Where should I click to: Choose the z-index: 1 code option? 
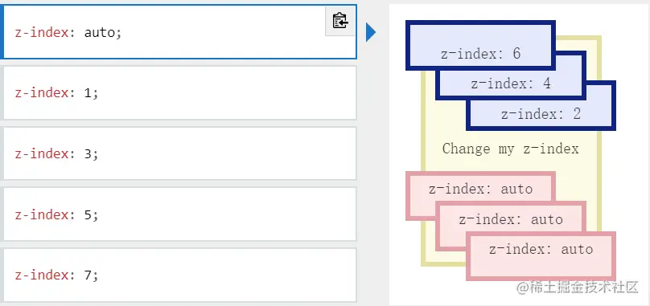(x=179, y=92)
